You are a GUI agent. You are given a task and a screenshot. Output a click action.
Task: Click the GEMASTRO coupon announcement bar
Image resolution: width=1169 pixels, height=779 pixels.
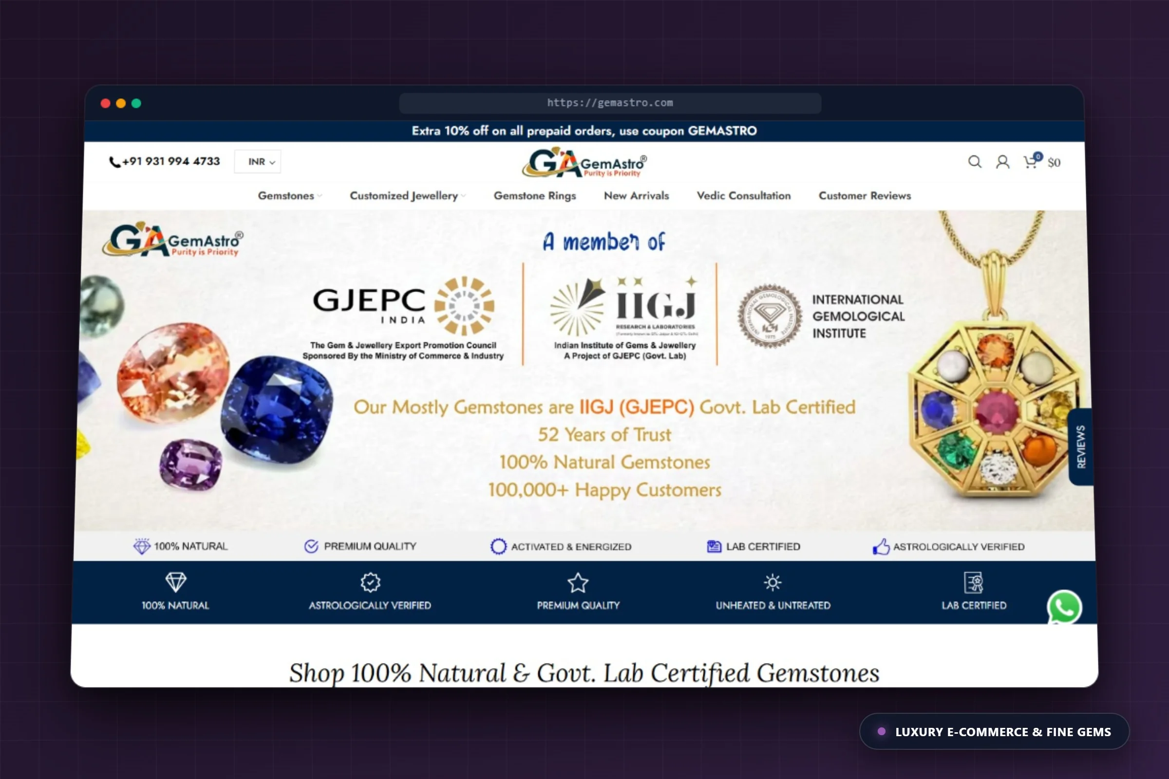pyautogui.click(x=584, y=131)
